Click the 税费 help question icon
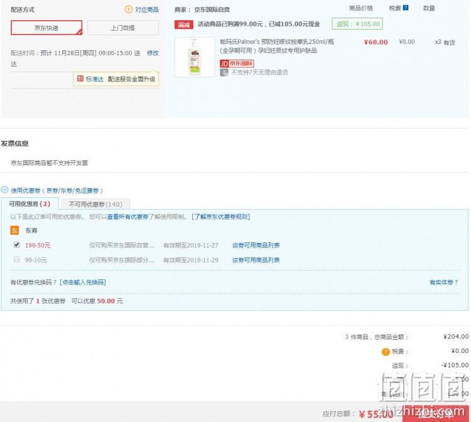Image resolution: width=471 pixels, height=422 pixels. 406,8
